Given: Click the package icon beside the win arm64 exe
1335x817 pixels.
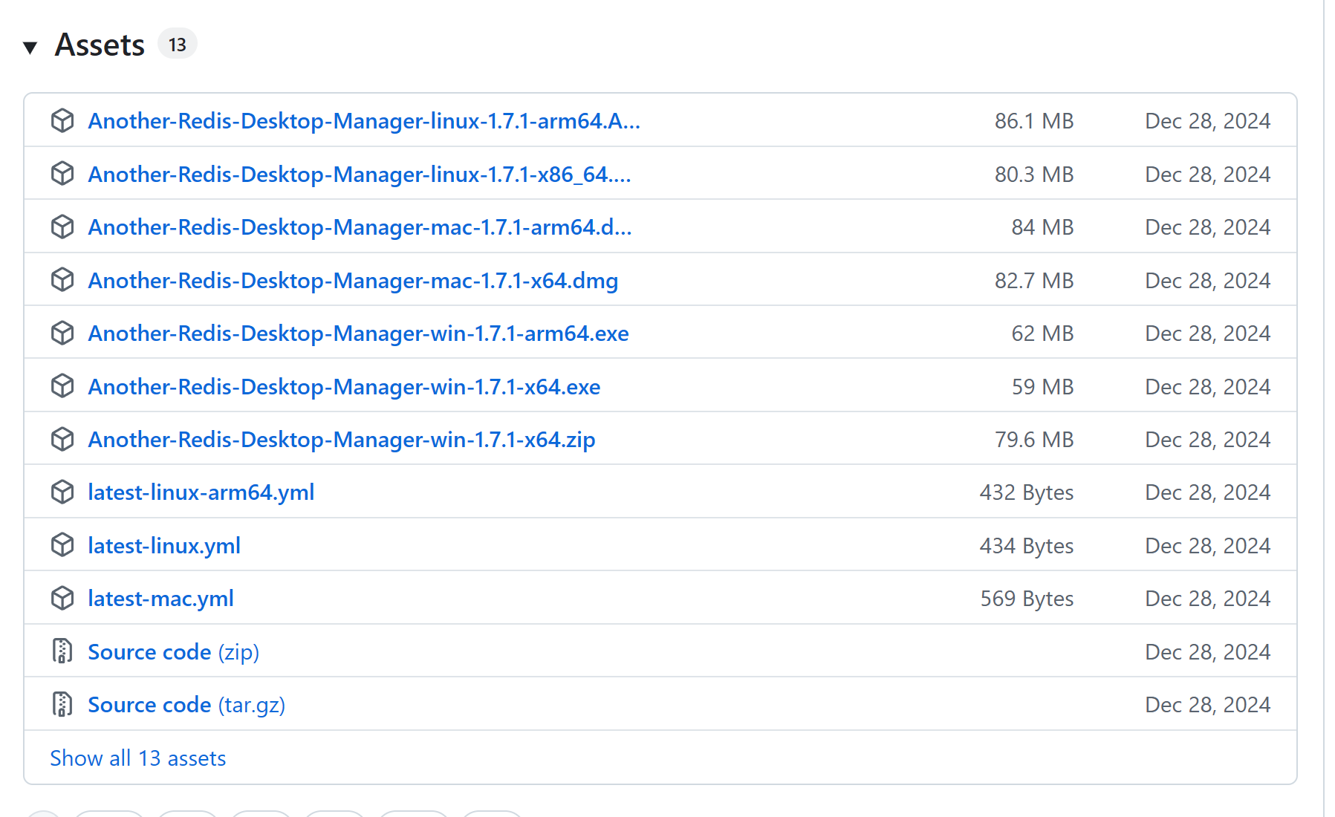Looking at the screenshot, I should pyautogui.click(x=62, y=333).
